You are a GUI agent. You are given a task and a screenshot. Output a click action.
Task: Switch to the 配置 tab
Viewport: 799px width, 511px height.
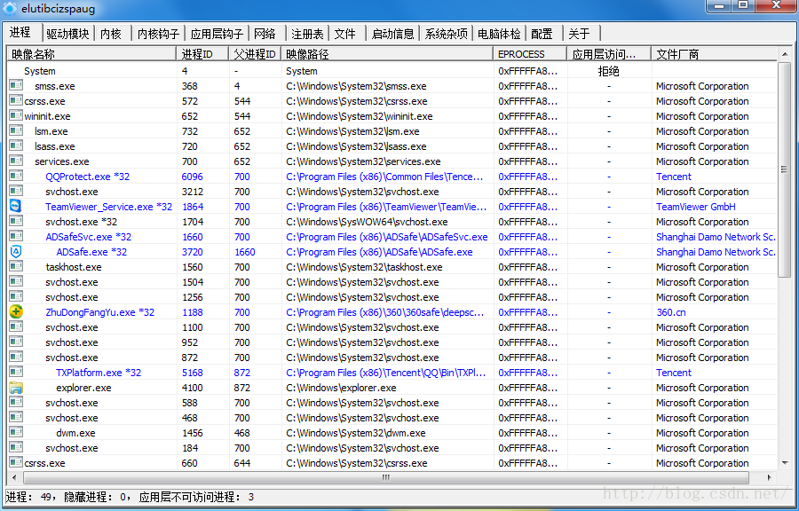click(x=542, y=34)
